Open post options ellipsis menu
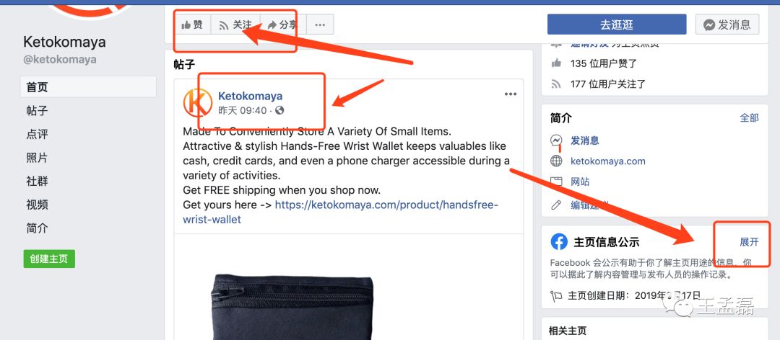This screenshot has width=780, height=340. [511, 94]
